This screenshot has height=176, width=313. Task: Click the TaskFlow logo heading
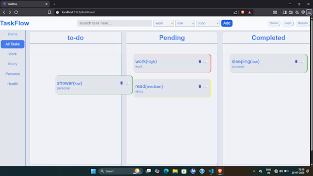pyautogui.click(x=15, y=23)
